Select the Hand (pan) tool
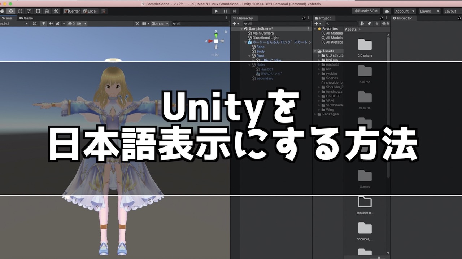Viewport: 462px width, 259px height. pos(3,11)
